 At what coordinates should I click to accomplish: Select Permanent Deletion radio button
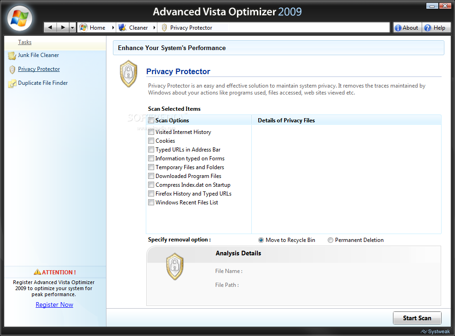tap(330, 240)
